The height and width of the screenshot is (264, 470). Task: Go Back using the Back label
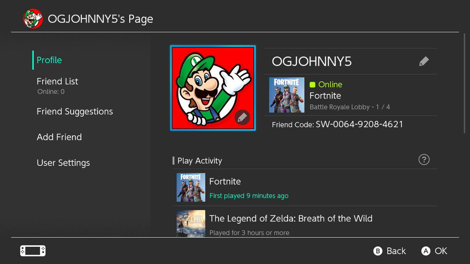pos(396,251)
